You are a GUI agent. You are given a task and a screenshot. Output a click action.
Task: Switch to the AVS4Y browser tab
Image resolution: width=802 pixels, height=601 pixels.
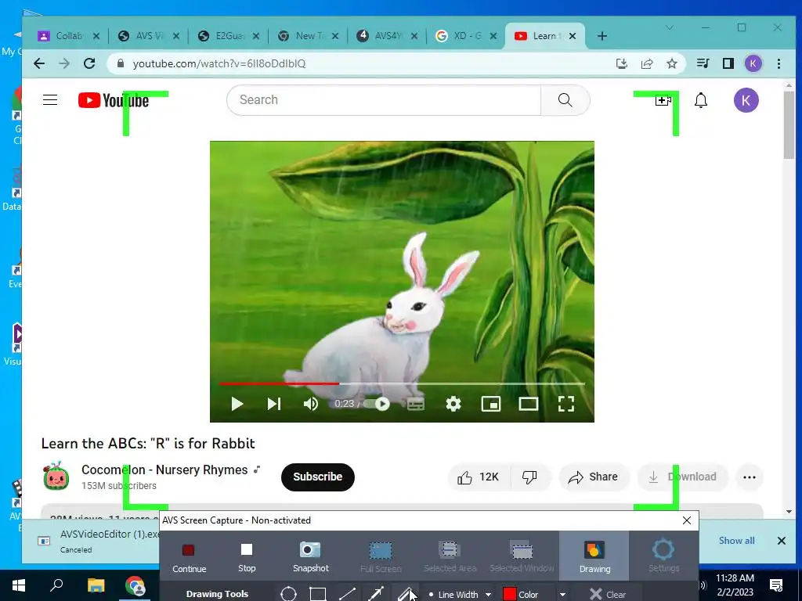point(388,36)
